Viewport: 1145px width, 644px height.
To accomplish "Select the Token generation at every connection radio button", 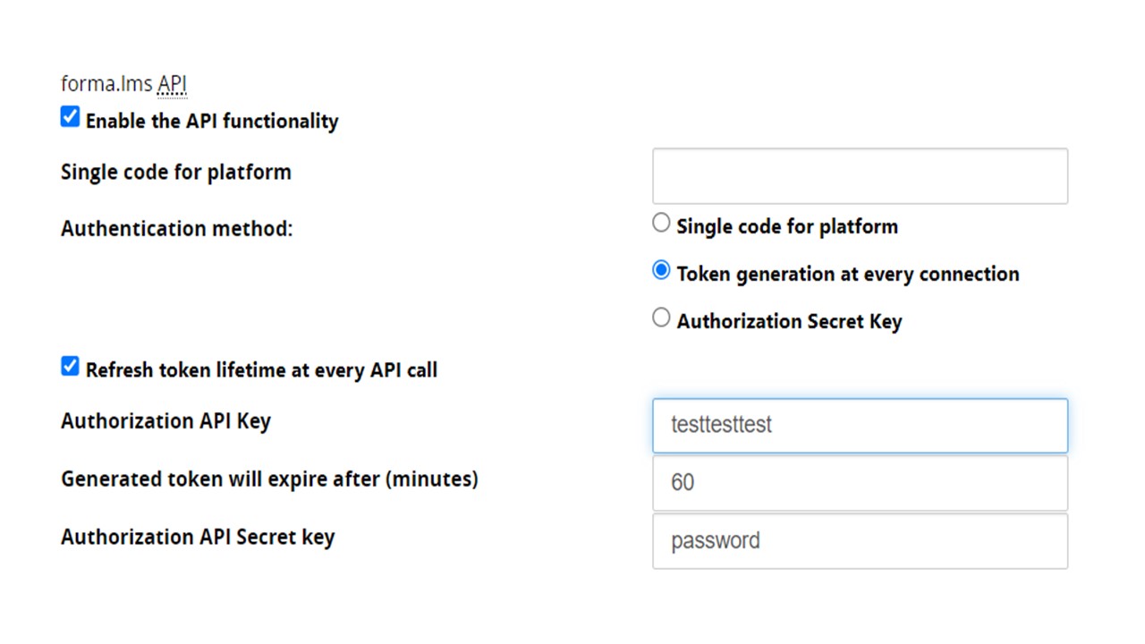I will [x=661, y=270].
